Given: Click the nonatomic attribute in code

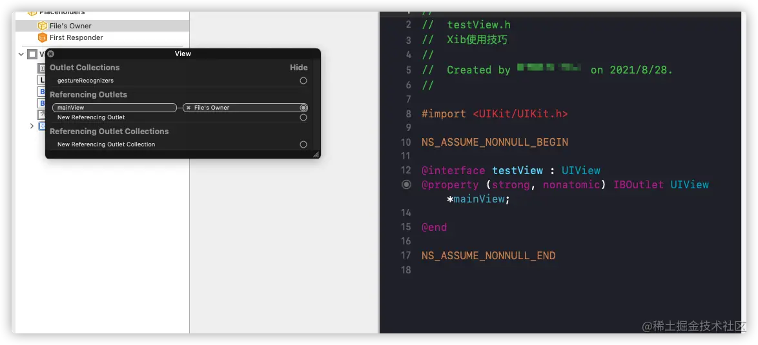Looking at the screenshot, I should pos(571,185).
